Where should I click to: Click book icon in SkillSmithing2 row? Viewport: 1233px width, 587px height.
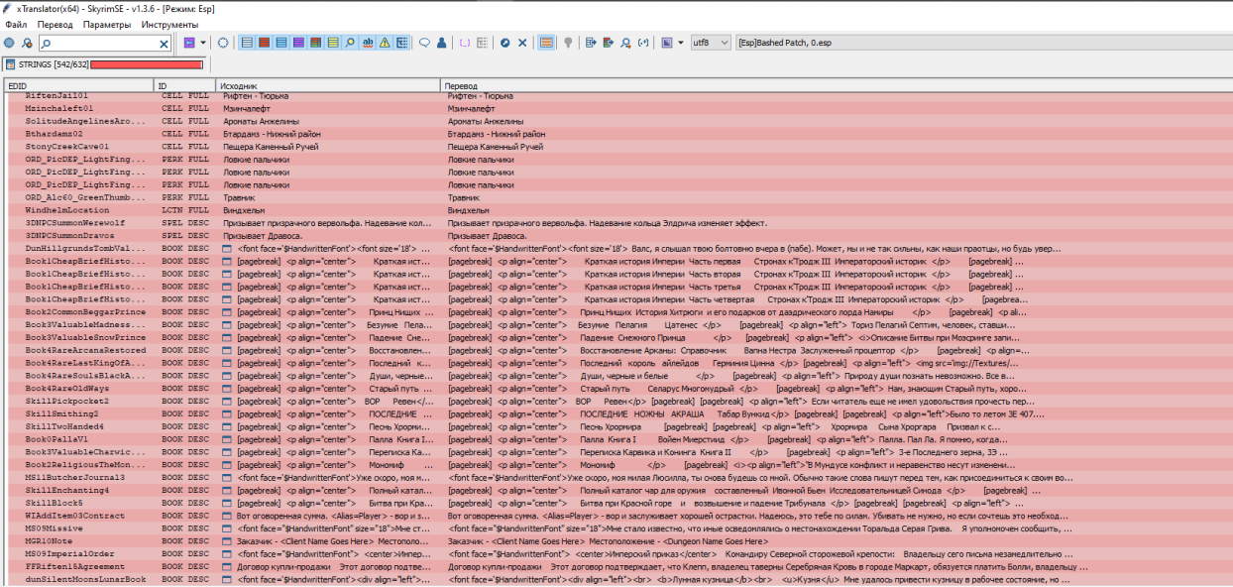pos(226,413)
